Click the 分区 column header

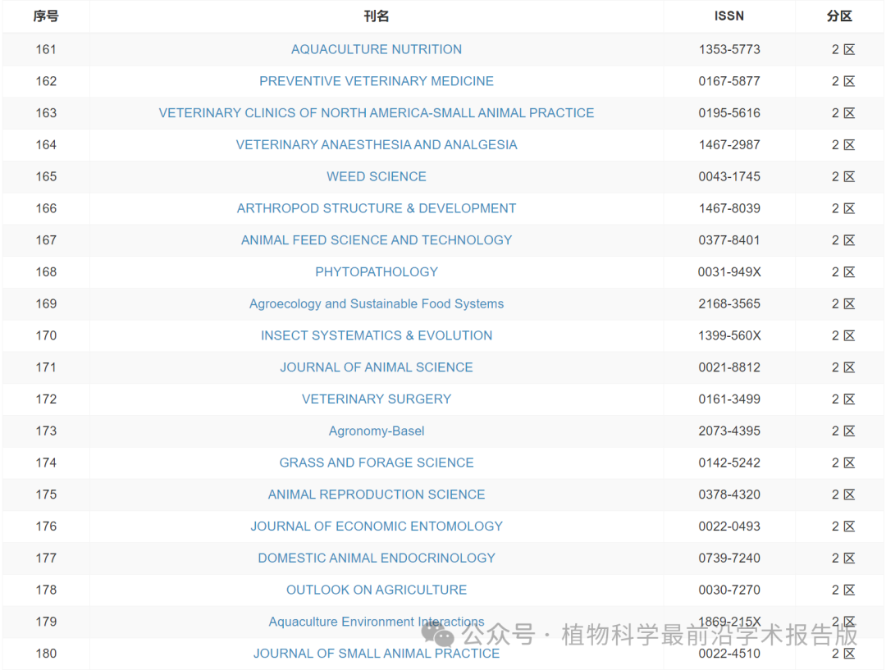click(840, 16)
